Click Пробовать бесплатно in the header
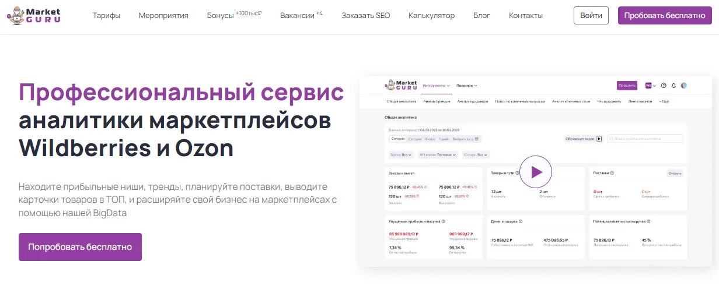This screenshot has width=719, height=293. pos(665,15)
